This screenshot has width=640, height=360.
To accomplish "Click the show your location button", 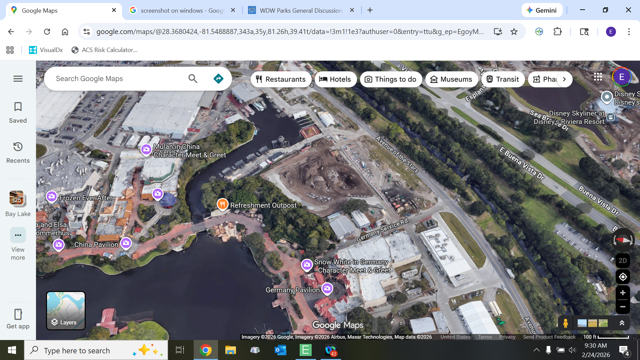I will pos(622,277).
